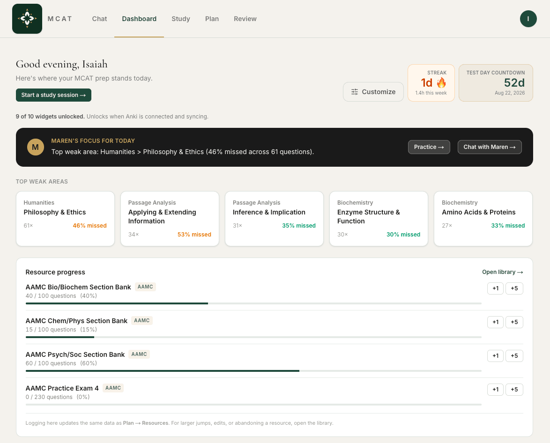Click the AAMC tag beside Chem/Phys Section Bank
The image size is (550, 443).
pos(141,321)
